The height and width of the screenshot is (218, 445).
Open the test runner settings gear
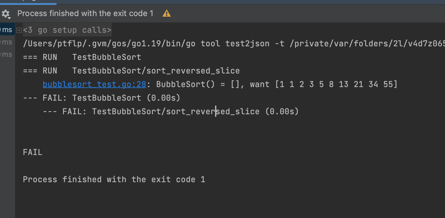(x=6, y=14)
